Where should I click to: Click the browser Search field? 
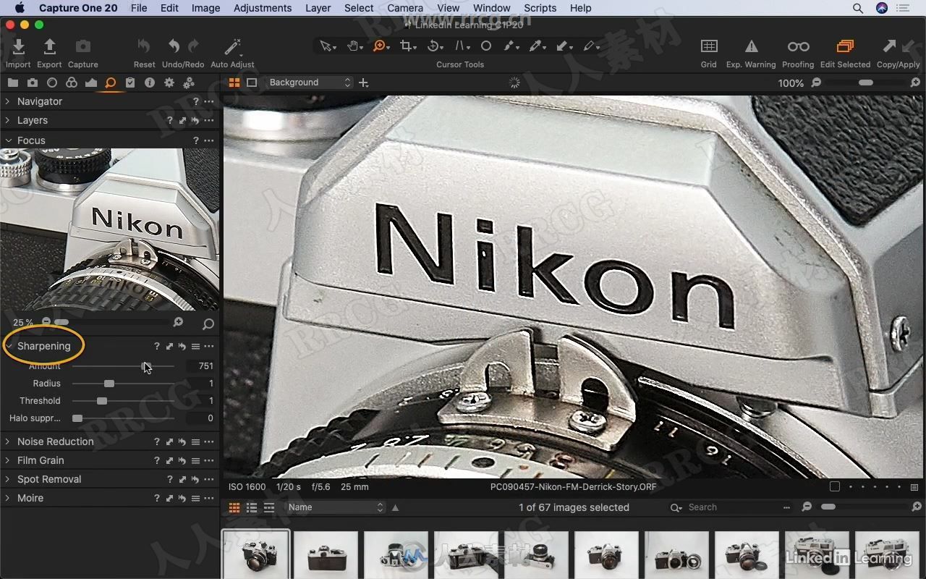click(x=731, y=507)
